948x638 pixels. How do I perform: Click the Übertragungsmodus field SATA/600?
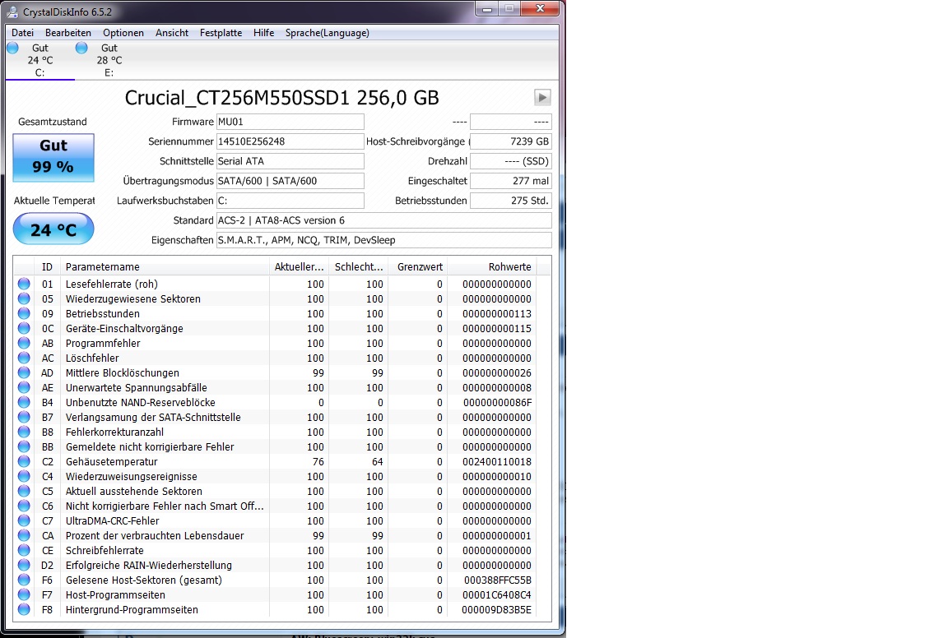click(290, 181)
